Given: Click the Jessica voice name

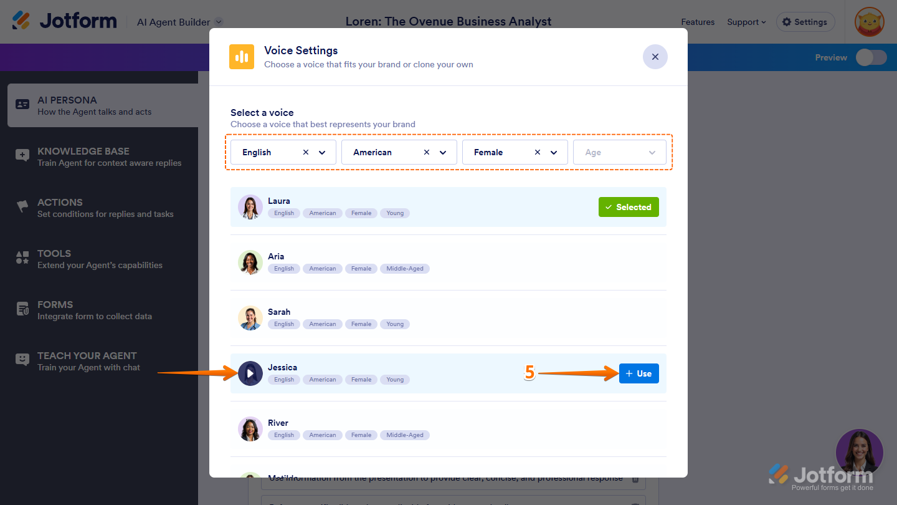Looking at the screenshot, I should pyautogui.click(x=282, y=367).
